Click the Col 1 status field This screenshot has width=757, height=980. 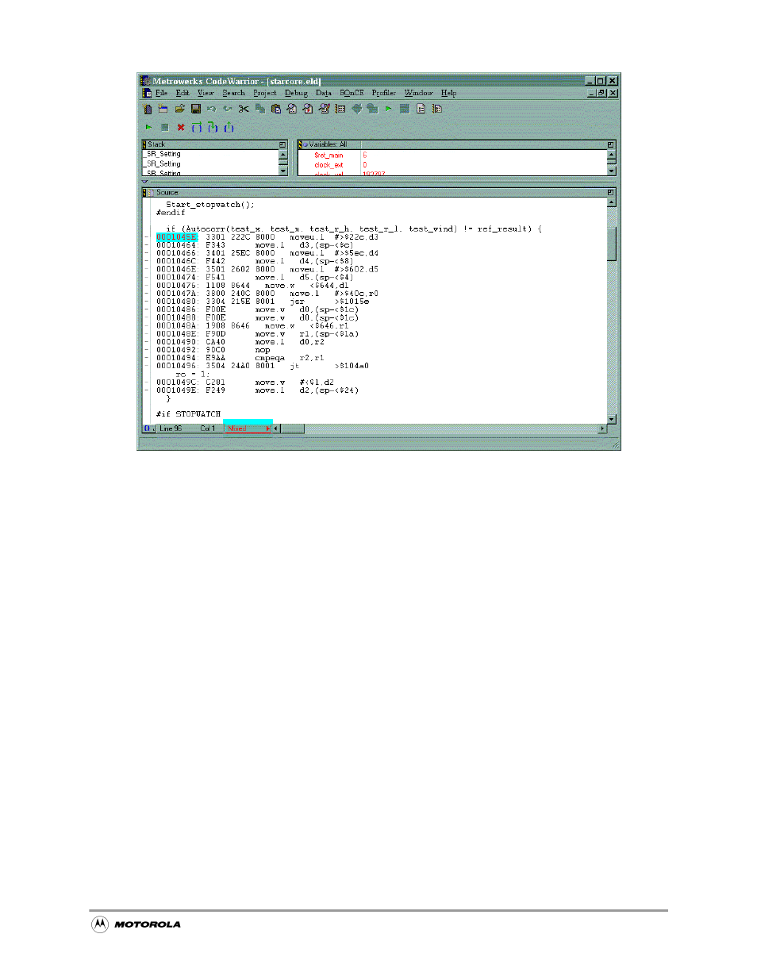pos(208,429)
